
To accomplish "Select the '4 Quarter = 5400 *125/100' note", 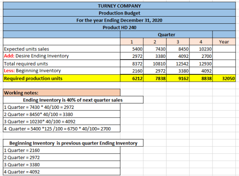I will pos(61,128).
